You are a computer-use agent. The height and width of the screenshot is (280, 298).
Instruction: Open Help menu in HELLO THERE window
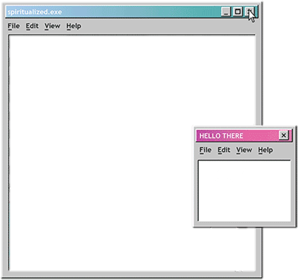tap(265, 150)
